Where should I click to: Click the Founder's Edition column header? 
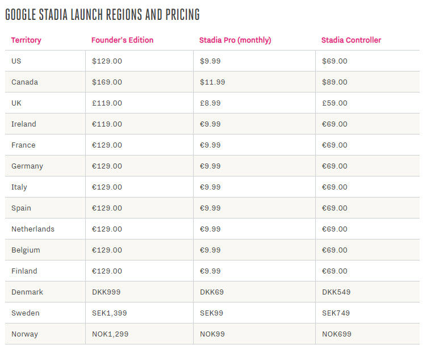[122, 40]
